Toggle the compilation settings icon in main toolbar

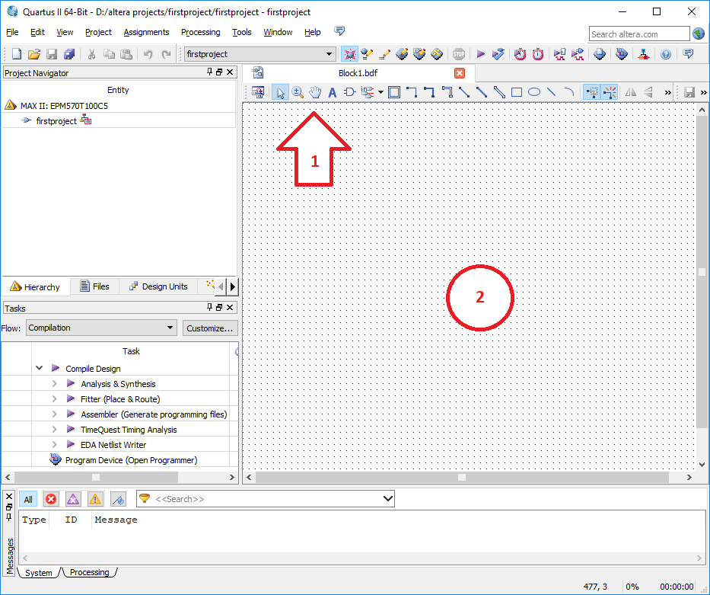pyautogui.click(x=349, y=54)
